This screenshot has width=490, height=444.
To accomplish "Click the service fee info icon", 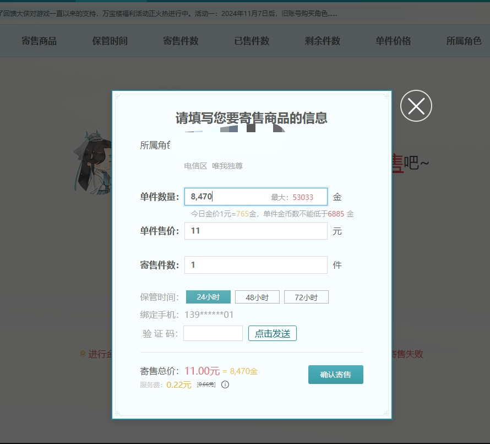I will pyautogui.click(x=225, y=385).
